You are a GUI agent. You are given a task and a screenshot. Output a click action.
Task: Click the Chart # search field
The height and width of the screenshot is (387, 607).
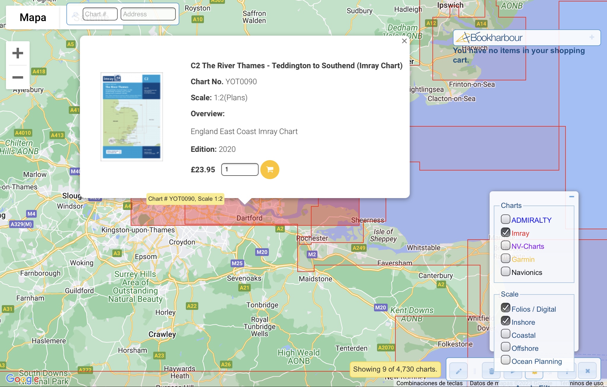click(x=100, y=14)
